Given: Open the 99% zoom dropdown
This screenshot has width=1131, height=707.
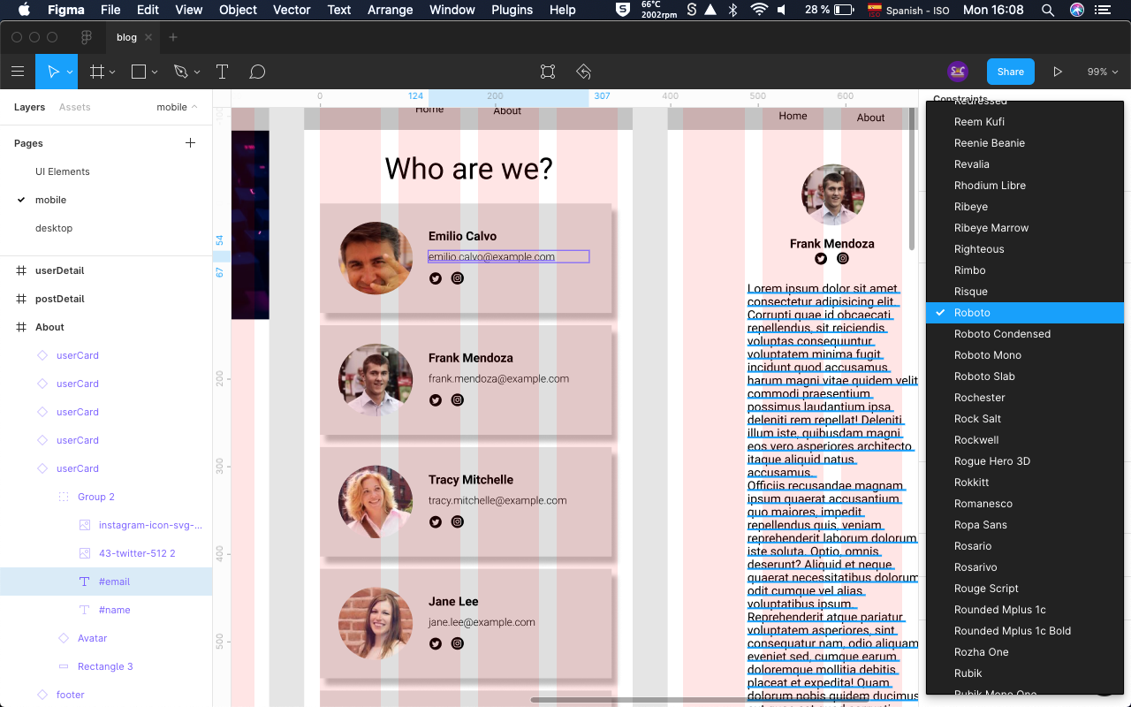Looking at the screenshot, I should click(x=1103, y=72).
